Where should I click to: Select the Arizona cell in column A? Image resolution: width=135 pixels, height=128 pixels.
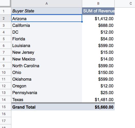pos(47,18)
